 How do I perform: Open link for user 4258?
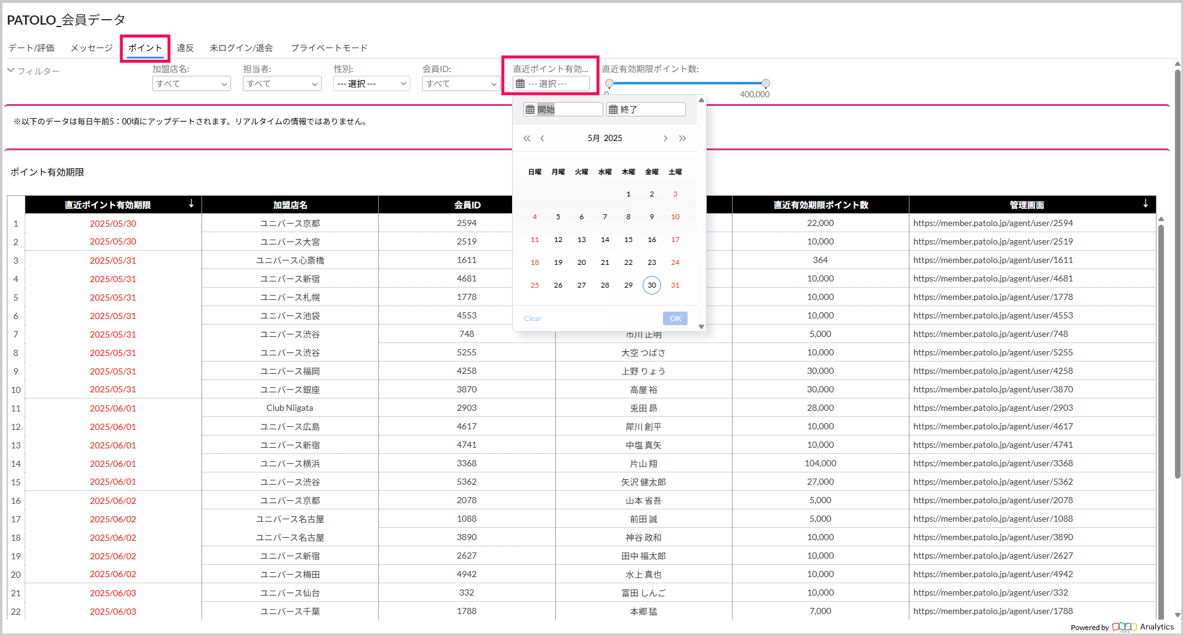[x=993, y=371]
